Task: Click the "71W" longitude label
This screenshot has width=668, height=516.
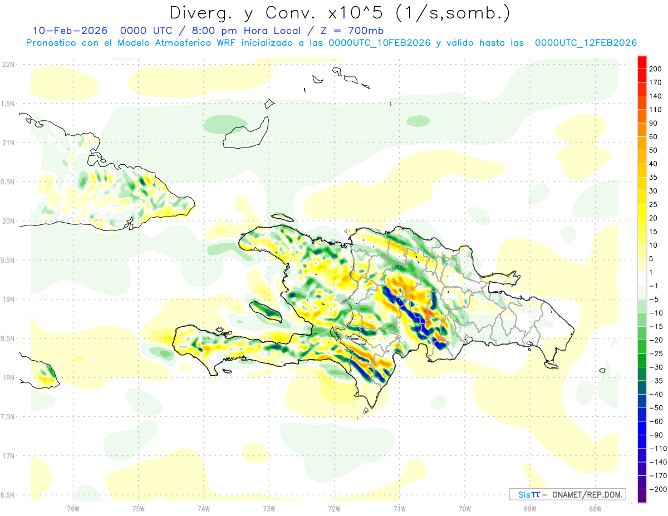Action: click(x=399, y=509)
